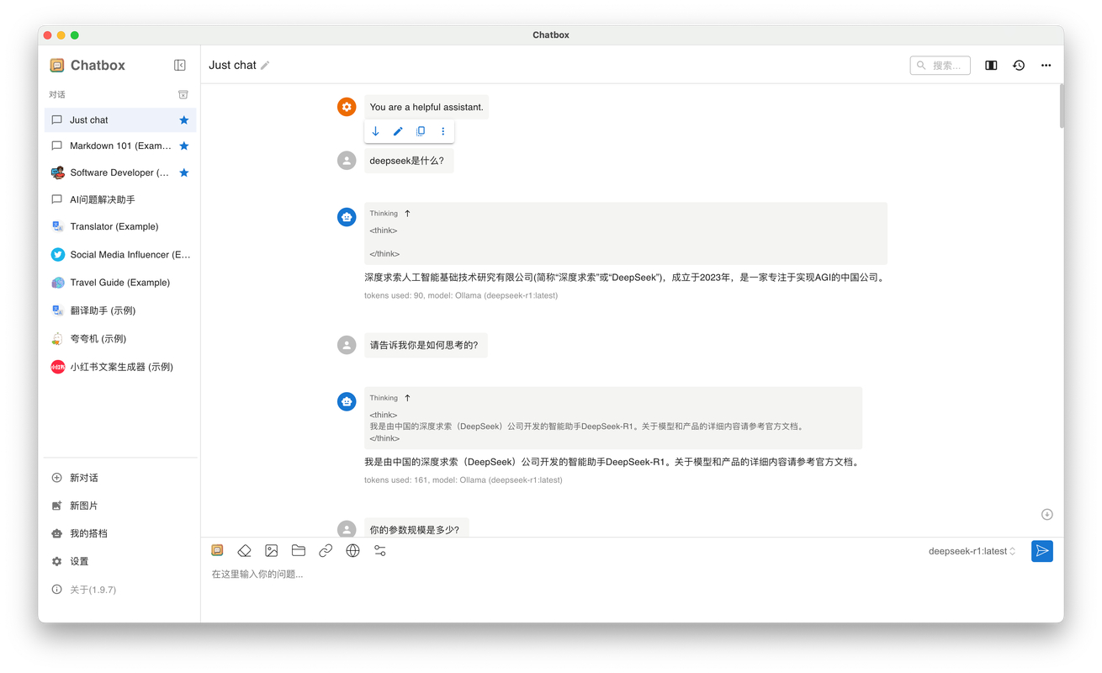Collapse the first Thinking block arrow
Screen dimensions: 1102x673
407,214
